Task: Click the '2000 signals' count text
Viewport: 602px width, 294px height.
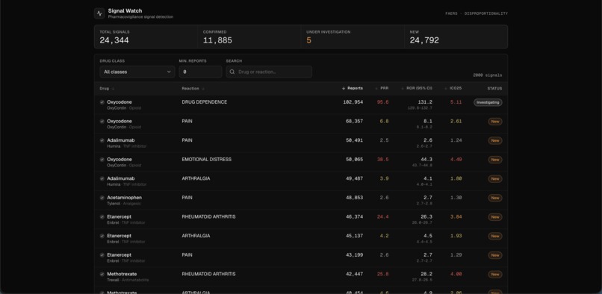Action: 487,75
